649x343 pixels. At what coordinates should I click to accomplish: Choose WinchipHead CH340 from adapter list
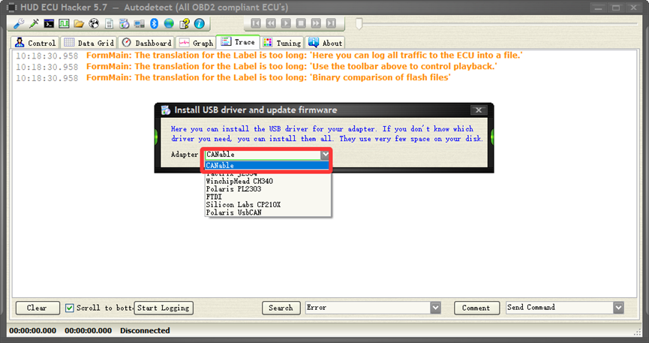[268, 181]
